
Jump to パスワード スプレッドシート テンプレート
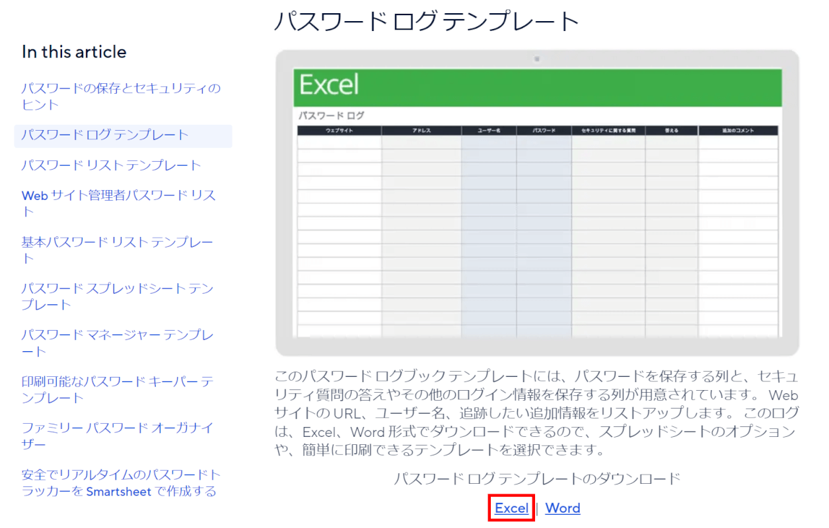116,296
